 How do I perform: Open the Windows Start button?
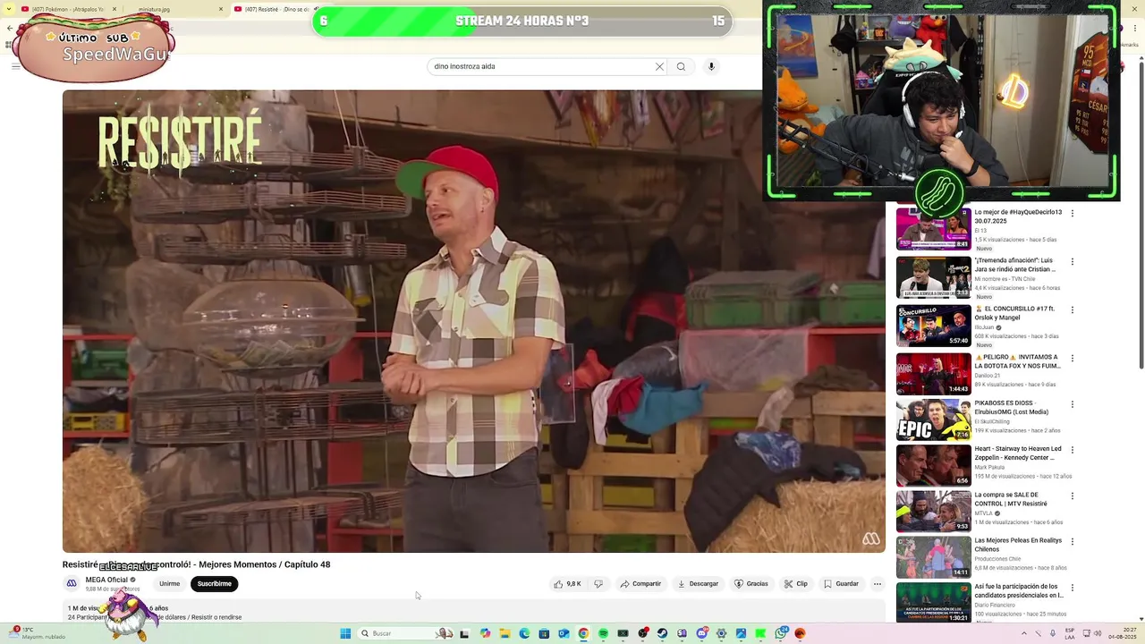point(345,633)
